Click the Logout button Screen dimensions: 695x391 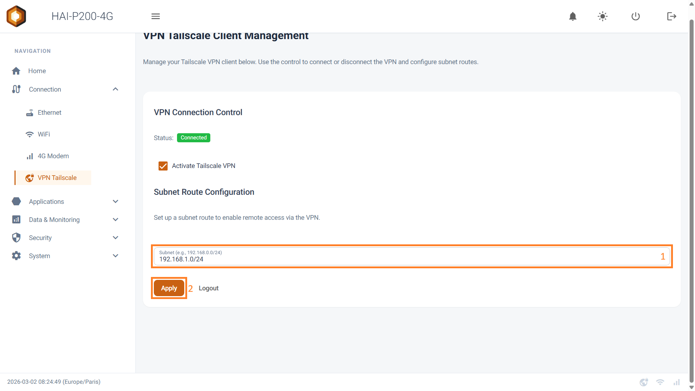(x=208, y=288)
